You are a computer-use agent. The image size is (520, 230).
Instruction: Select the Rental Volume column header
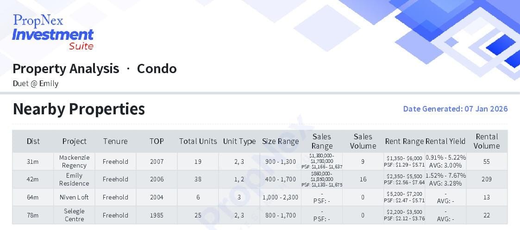coord(487,141)
